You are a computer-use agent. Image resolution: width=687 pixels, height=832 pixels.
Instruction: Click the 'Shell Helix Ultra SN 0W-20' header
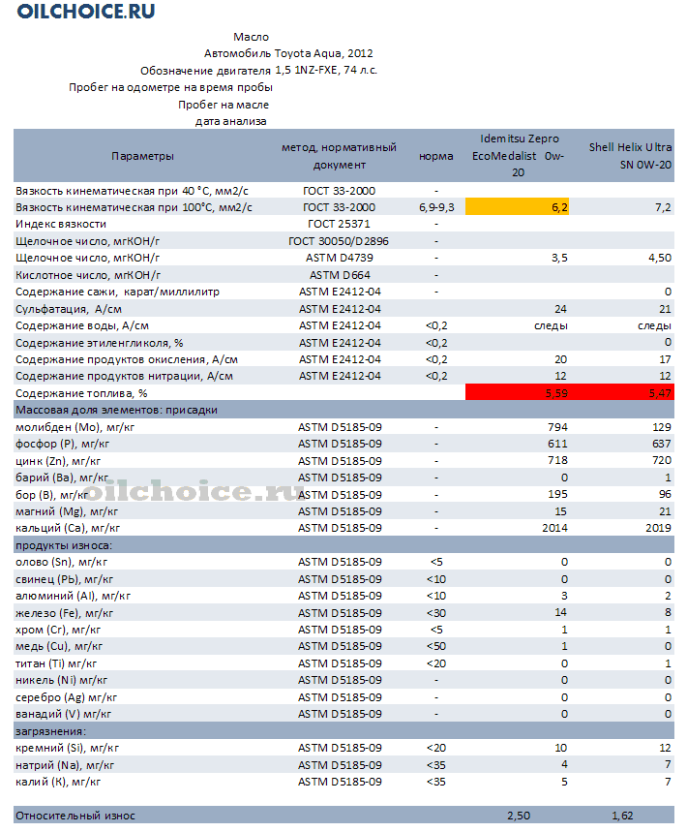[x=630, y=156]
